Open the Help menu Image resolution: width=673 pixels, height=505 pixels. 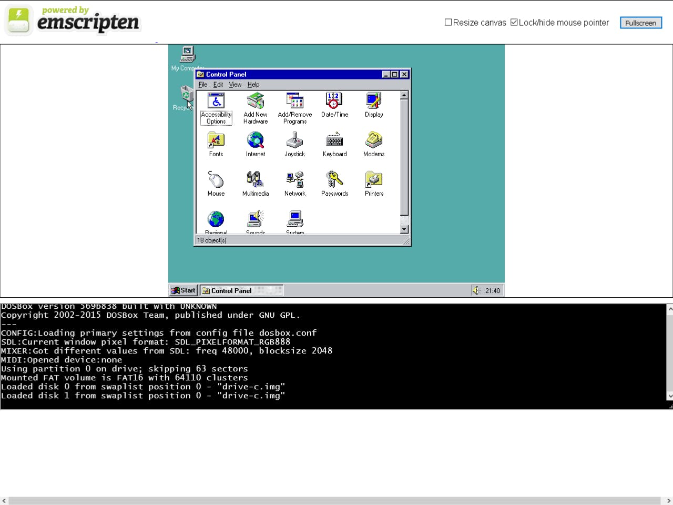tap(253, 85)
